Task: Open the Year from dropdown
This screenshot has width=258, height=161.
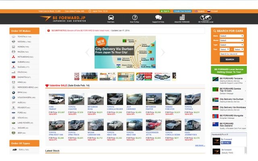Action: tap(225, 49)
